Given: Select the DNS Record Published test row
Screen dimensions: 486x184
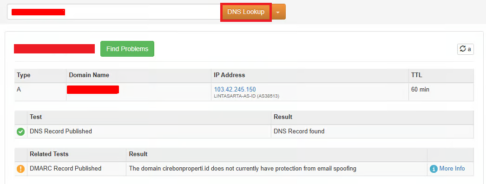Looking at the screenshot, I should [244, 131].
